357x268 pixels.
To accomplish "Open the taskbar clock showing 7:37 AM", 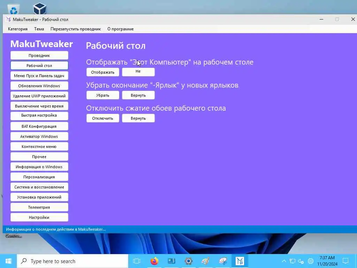I will tap(327, 261).
